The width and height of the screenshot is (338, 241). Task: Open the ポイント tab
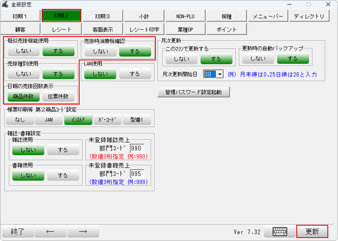pos(226,29)
